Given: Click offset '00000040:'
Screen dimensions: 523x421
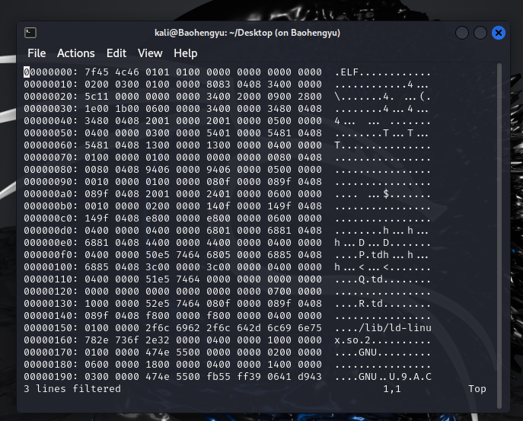Looking at the screenshot, I should point(51,121).
